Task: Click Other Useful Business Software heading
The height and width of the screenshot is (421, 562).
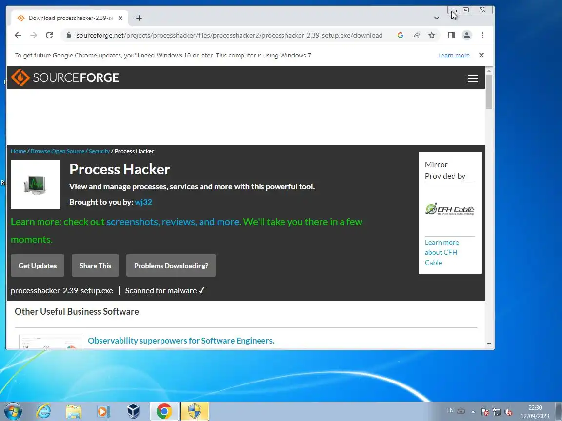Action: [77, 311]
